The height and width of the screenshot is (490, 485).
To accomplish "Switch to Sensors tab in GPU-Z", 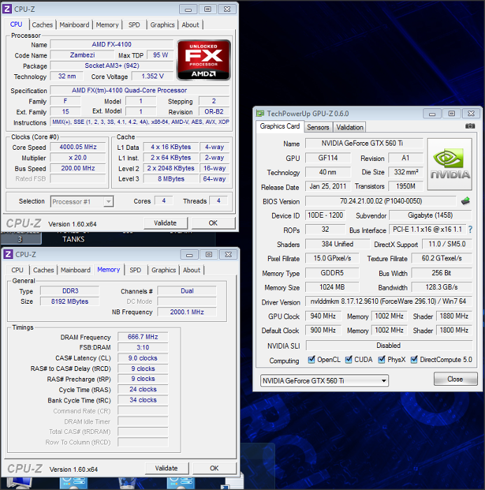I will click(x=318, y=127).
